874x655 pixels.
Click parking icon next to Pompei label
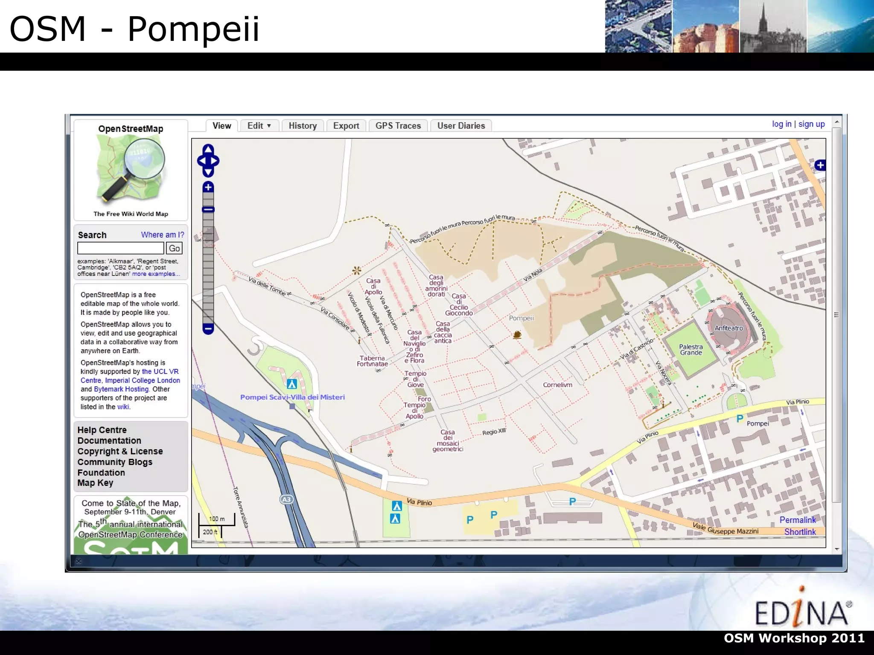740,419
